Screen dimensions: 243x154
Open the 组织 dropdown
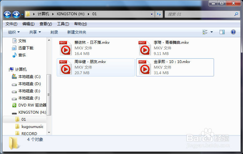14,32
